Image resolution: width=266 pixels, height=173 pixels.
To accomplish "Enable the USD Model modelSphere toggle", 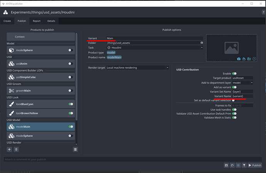I will tap(71, 136).
